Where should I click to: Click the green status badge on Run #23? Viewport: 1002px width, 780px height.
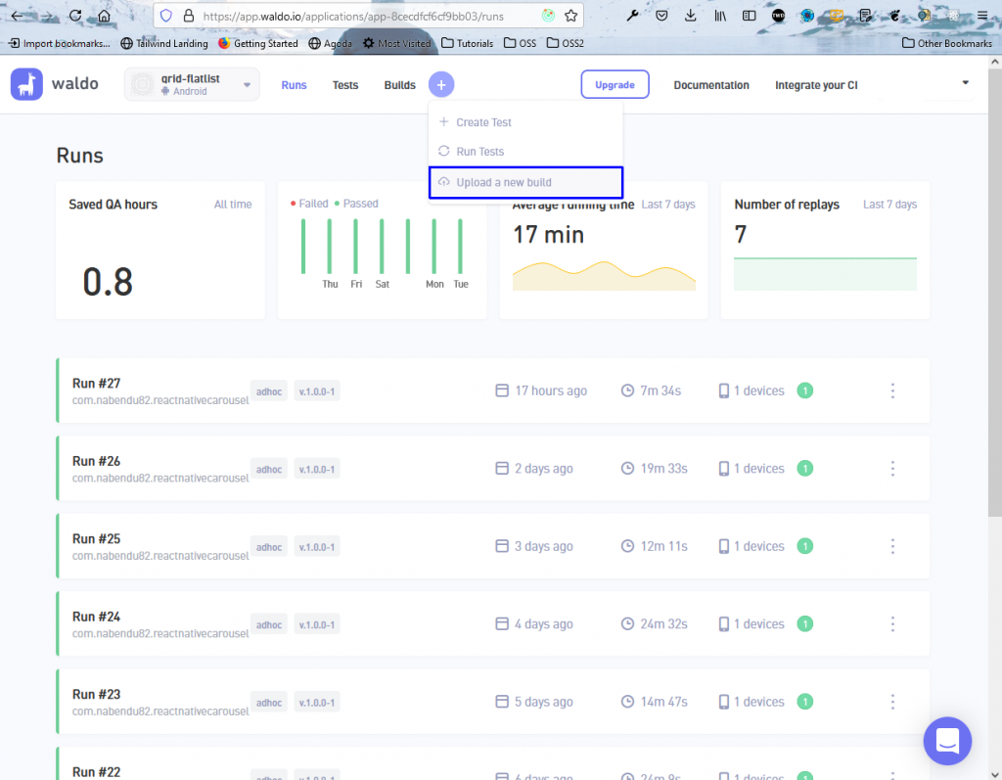(805, 702)
